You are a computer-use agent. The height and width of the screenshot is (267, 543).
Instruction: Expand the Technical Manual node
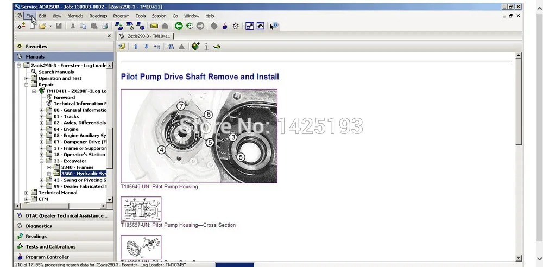[27, 193]
